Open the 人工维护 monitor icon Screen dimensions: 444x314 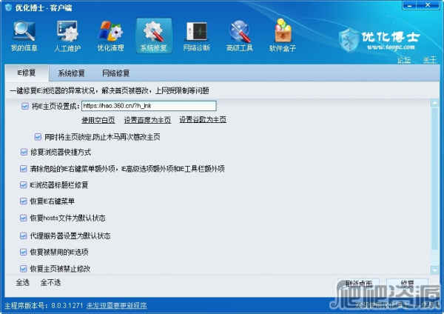pyautogui.click(x=67, y=31)
